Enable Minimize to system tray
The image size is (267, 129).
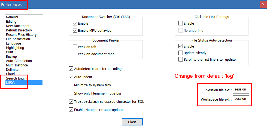71,85
